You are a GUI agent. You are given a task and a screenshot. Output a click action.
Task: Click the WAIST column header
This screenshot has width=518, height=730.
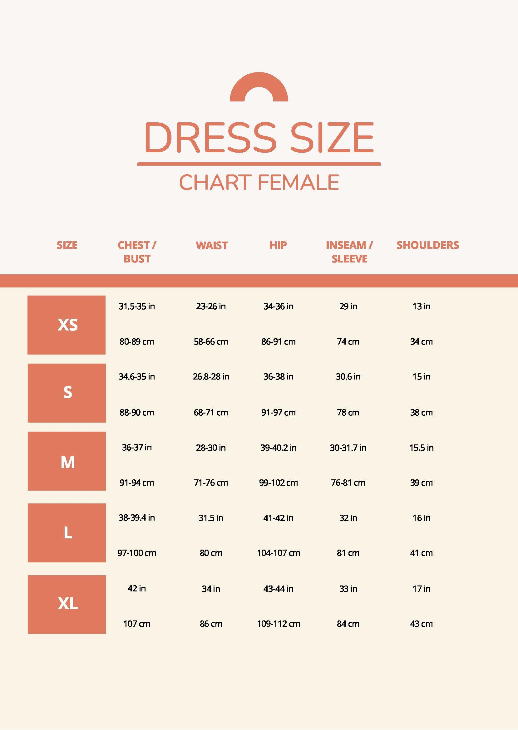(x=212, y=245)
